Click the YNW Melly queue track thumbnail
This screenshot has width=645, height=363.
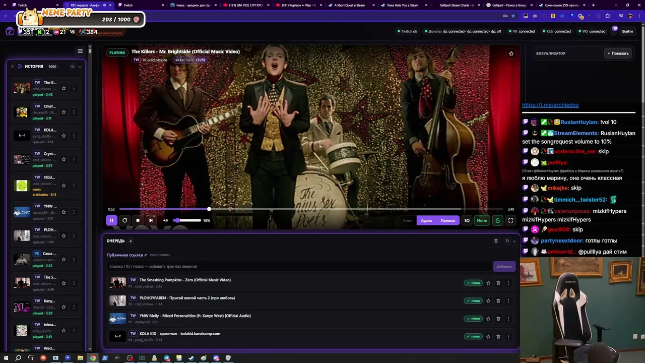click(117, 319)
